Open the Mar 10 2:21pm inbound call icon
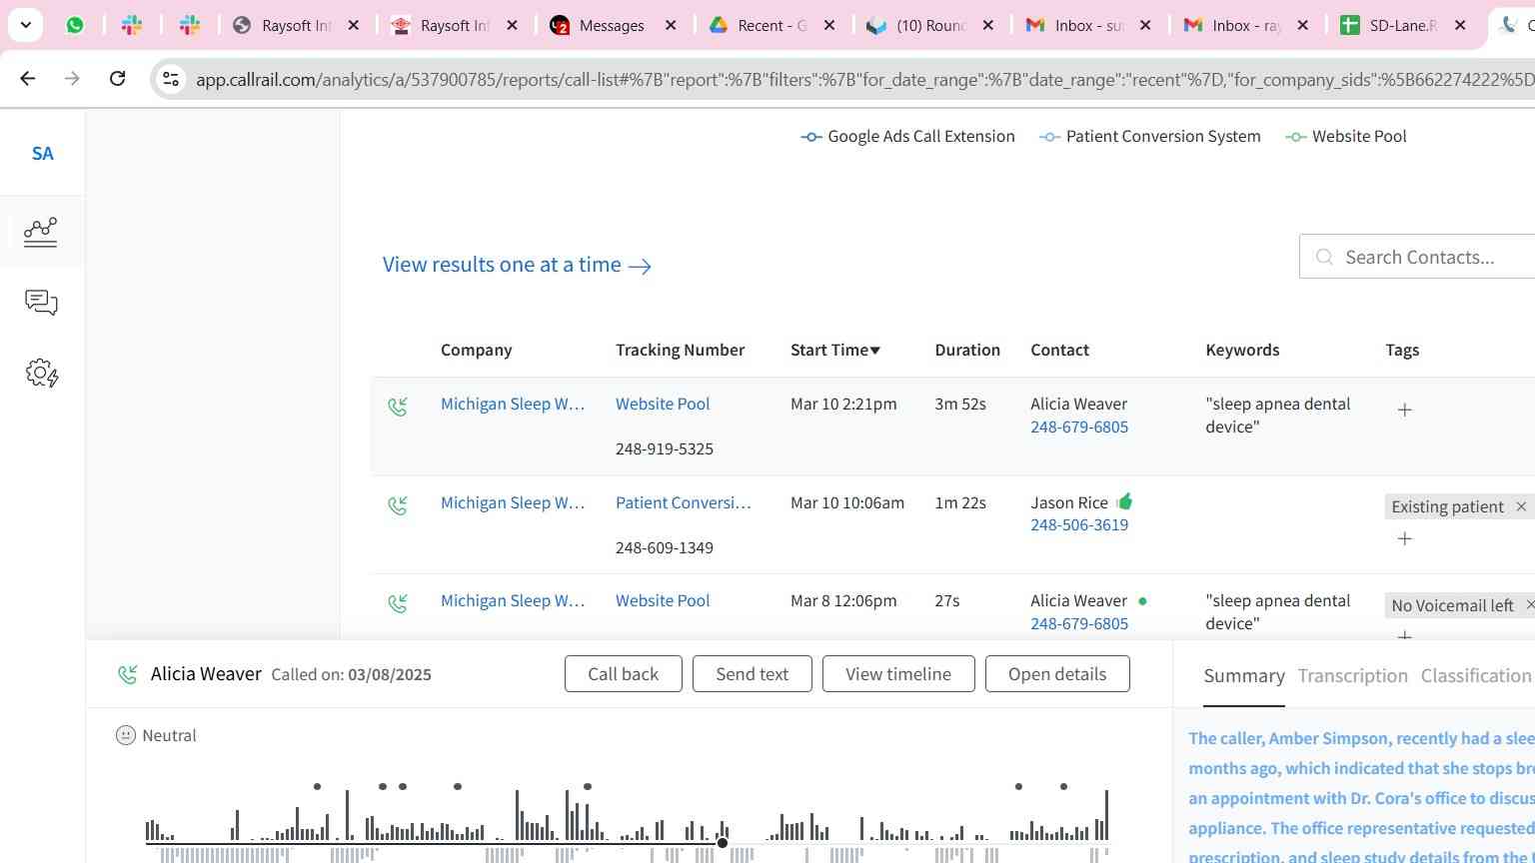Viewport: 1535px width, 863px height. pos(398,407)
